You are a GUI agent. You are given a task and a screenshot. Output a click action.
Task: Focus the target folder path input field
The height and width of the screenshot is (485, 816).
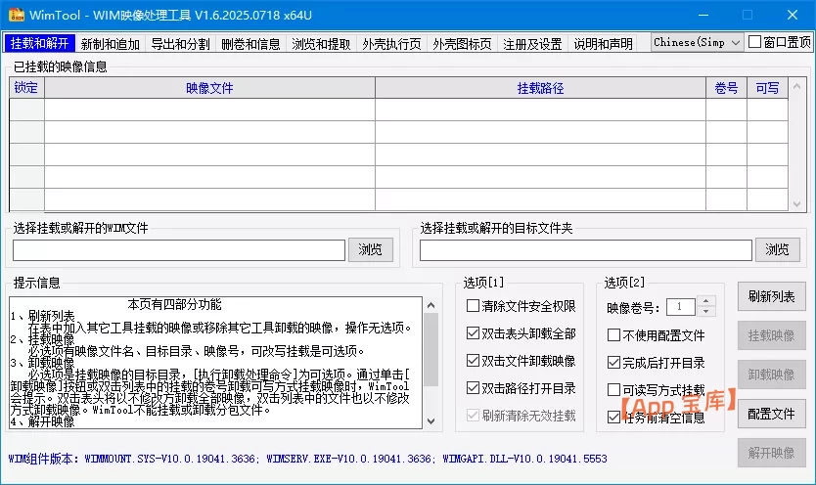(586, 250)
